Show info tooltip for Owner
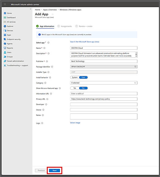The height and width of the screenshot is (177, 160). 43,110
